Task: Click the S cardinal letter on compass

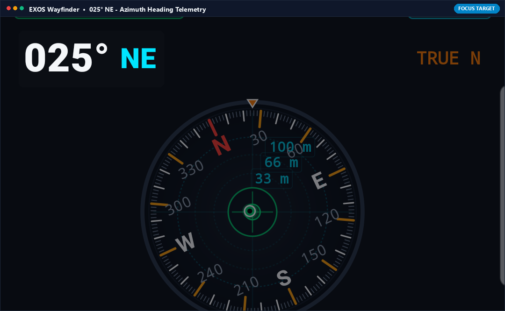Action: [x=284, y=278]
